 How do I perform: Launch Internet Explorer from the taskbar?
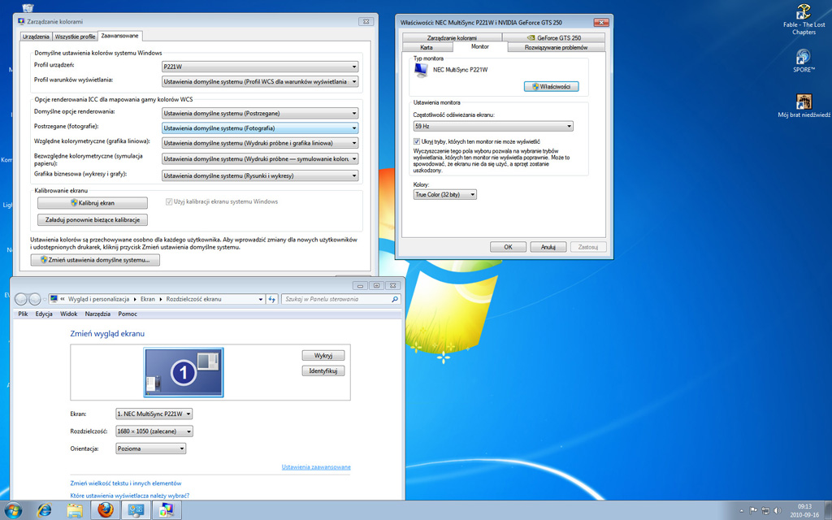(x=44, y=510)
